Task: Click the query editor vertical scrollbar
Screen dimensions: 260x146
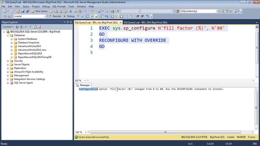Action: 257,48
